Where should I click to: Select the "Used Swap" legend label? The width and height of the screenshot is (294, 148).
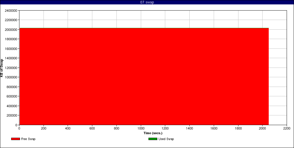pyautogui.click(x=166, y=139)
